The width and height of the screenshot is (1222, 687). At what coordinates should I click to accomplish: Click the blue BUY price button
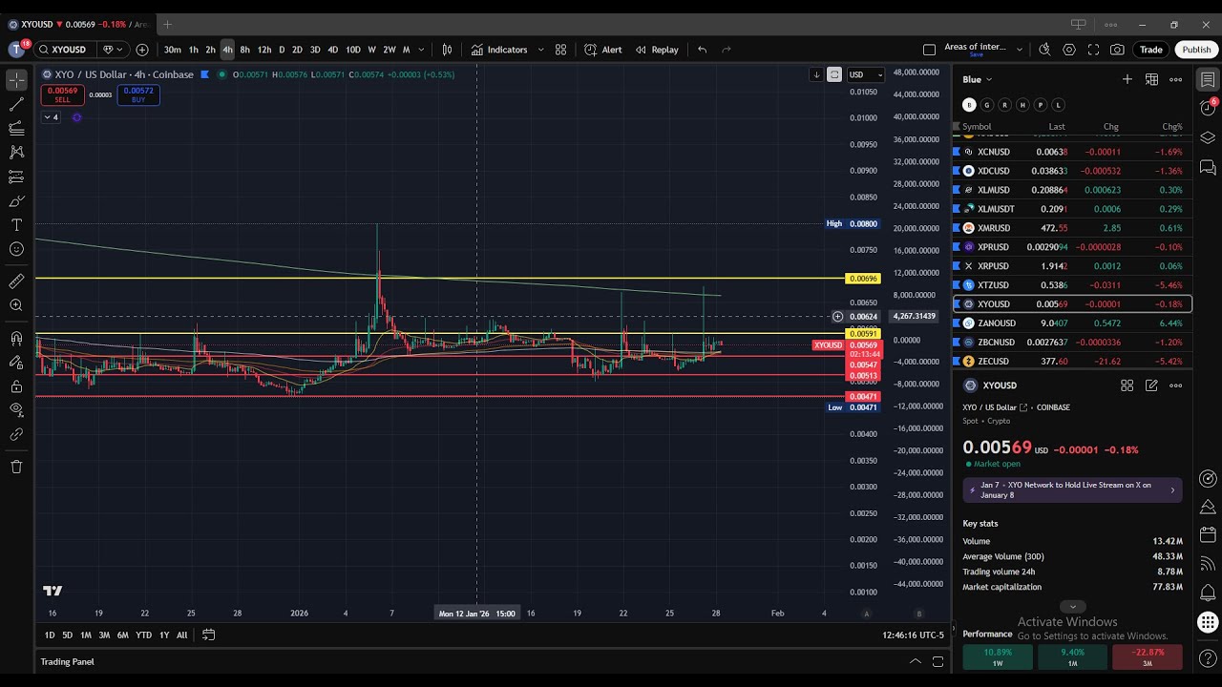138,94
